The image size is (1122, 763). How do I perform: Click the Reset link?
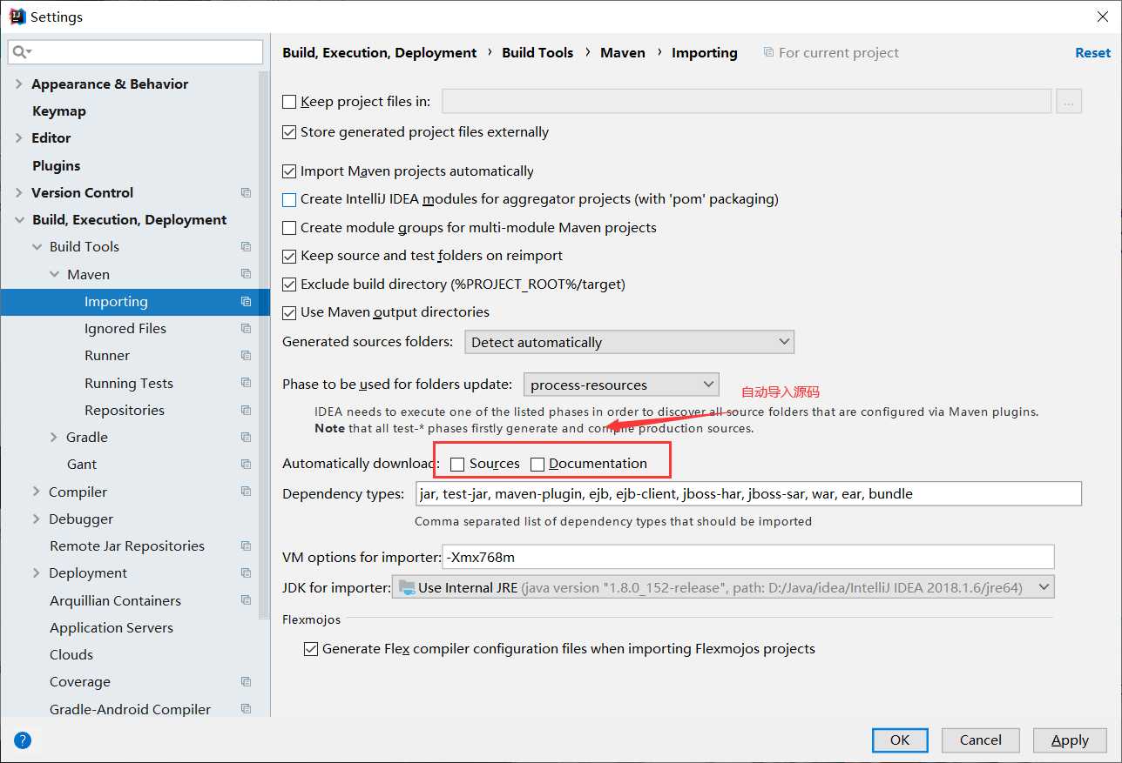(x=1092, y=52)
